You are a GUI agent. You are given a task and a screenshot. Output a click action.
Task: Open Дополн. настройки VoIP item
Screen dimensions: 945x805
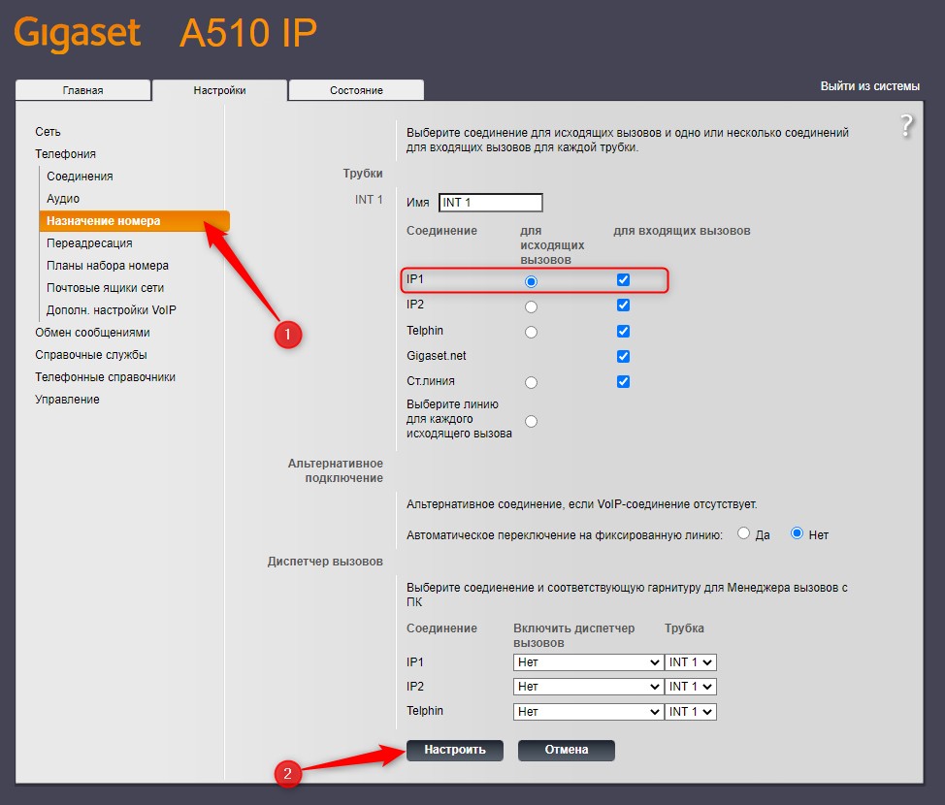click(x=111, y=309)
